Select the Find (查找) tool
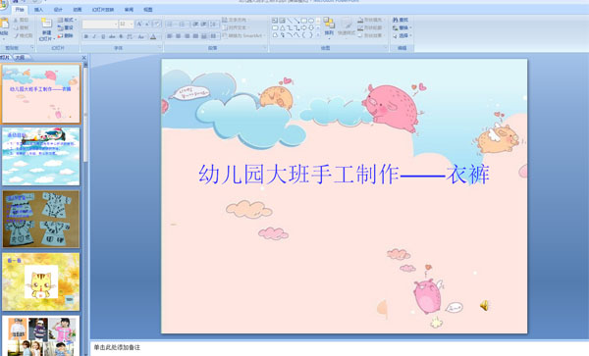The width and height of the screenshot is (589, 356). [x=401, y=20]
